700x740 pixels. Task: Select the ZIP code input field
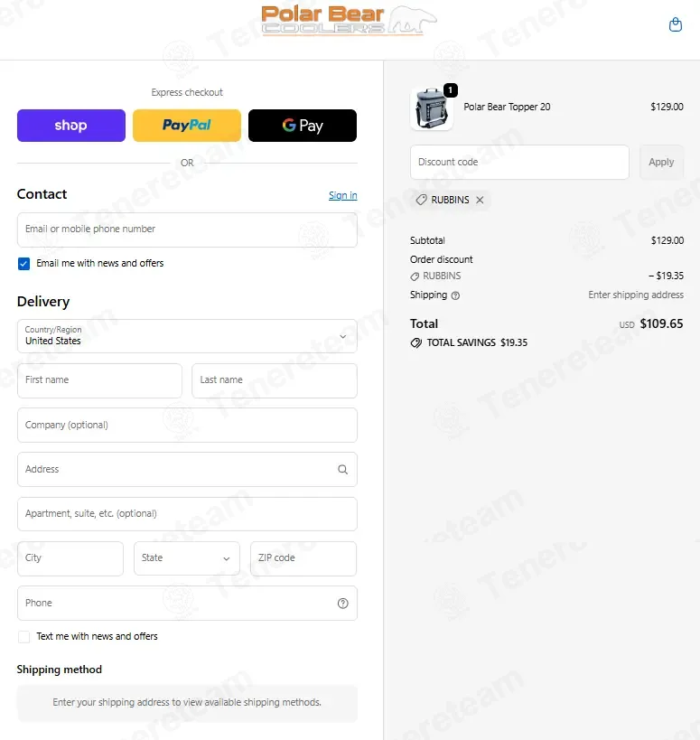click(x=303, y=558)
